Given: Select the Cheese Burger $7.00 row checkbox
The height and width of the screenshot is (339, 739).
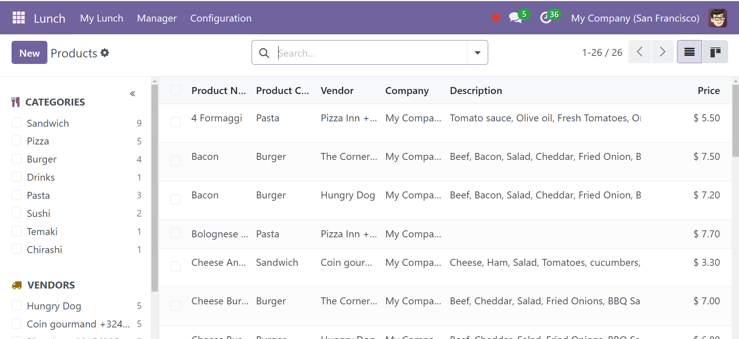Looking at the screenshot, I should click(x=176, y=305).
